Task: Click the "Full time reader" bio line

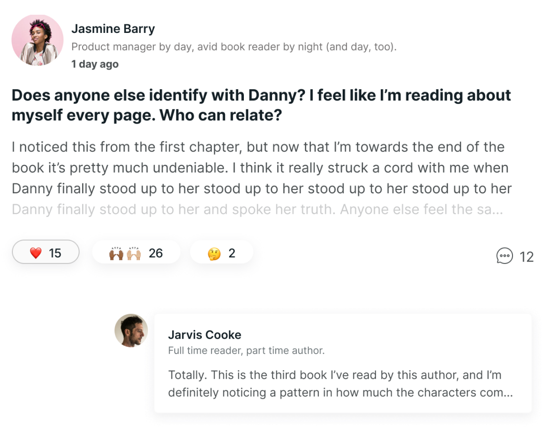Action: [246, 351]
